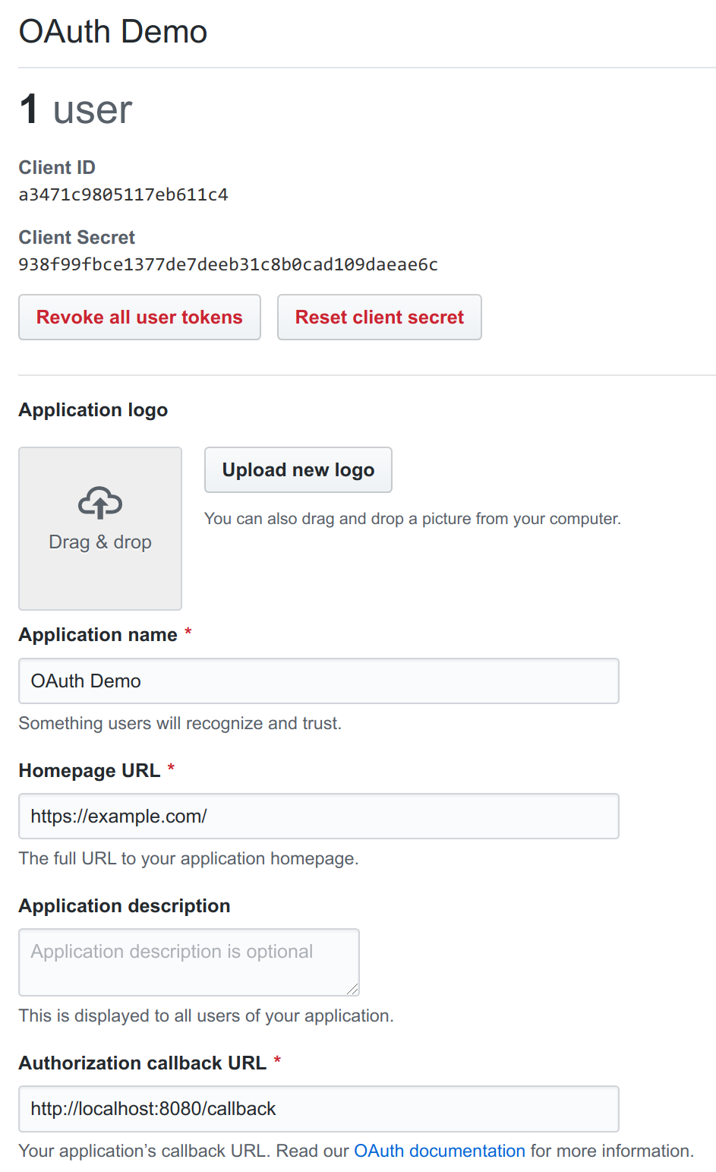Click the cloud upload icon
The width and height of the screenshot is (716, 1172).
[100, 503]
